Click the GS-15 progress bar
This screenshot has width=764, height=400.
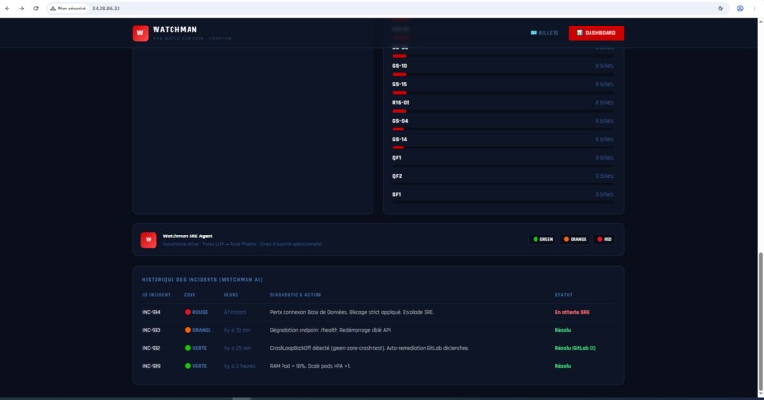tap(502, 93)
